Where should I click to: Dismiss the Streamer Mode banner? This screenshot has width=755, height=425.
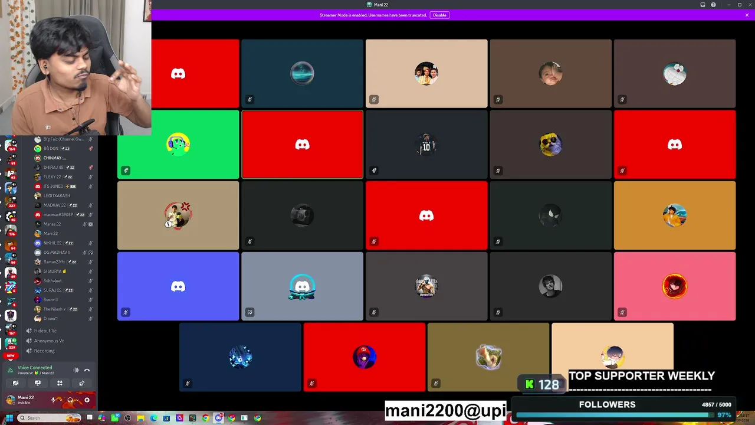[747, 15]
